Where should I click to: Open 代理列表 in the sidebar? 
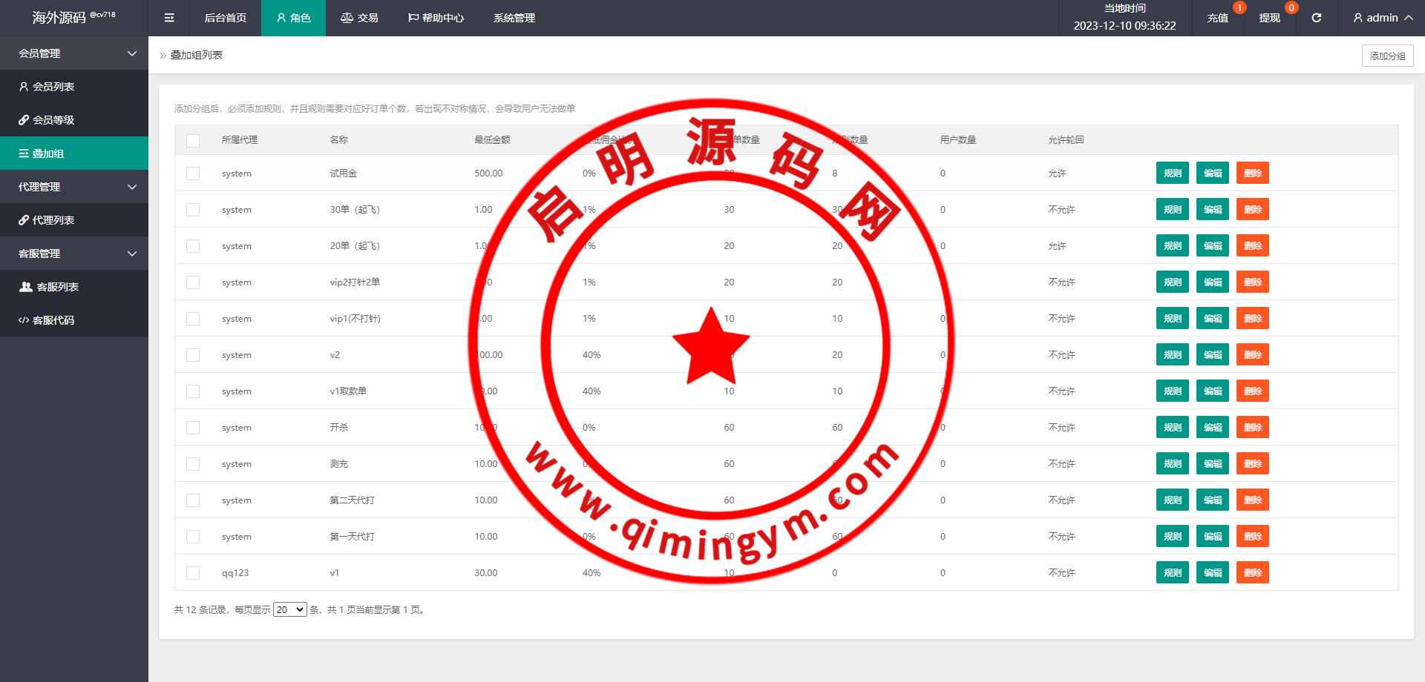pos(47,220)
